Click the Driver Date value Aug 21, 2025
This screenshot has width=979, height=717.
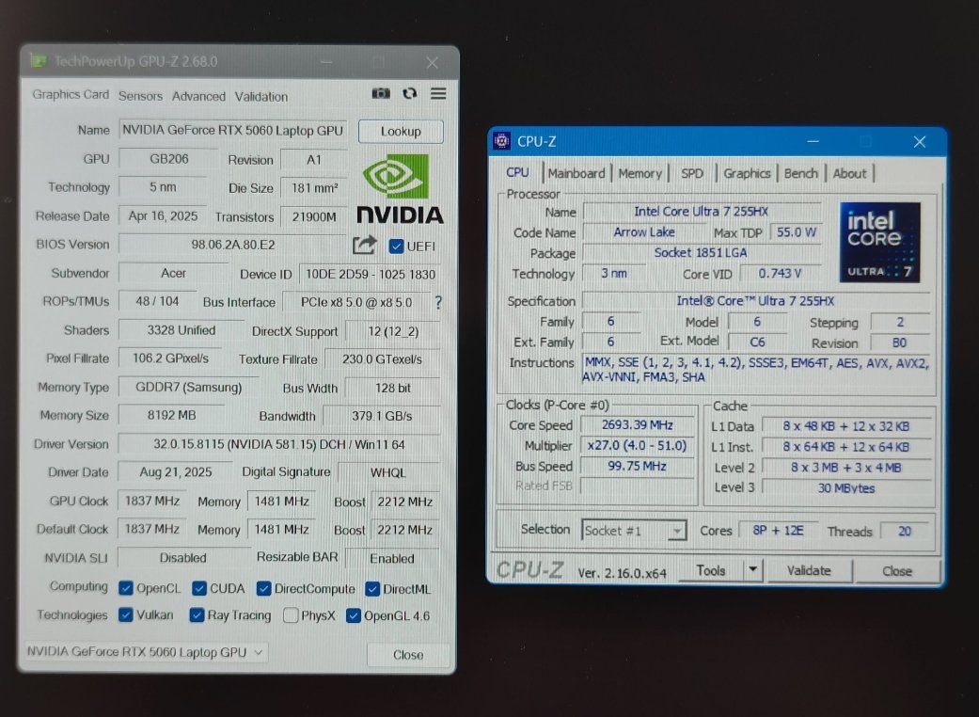[176, 472]
